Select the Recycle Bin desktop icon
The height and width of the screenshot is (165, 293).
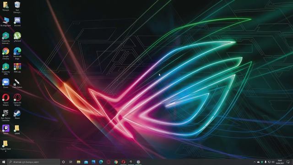point(17,7)
